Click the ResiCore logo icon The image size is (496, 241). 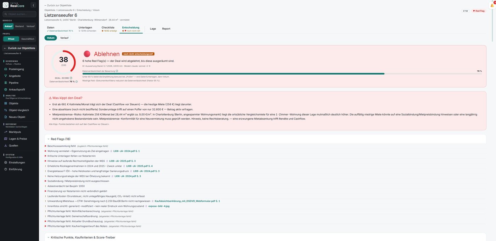pos(6,5)
